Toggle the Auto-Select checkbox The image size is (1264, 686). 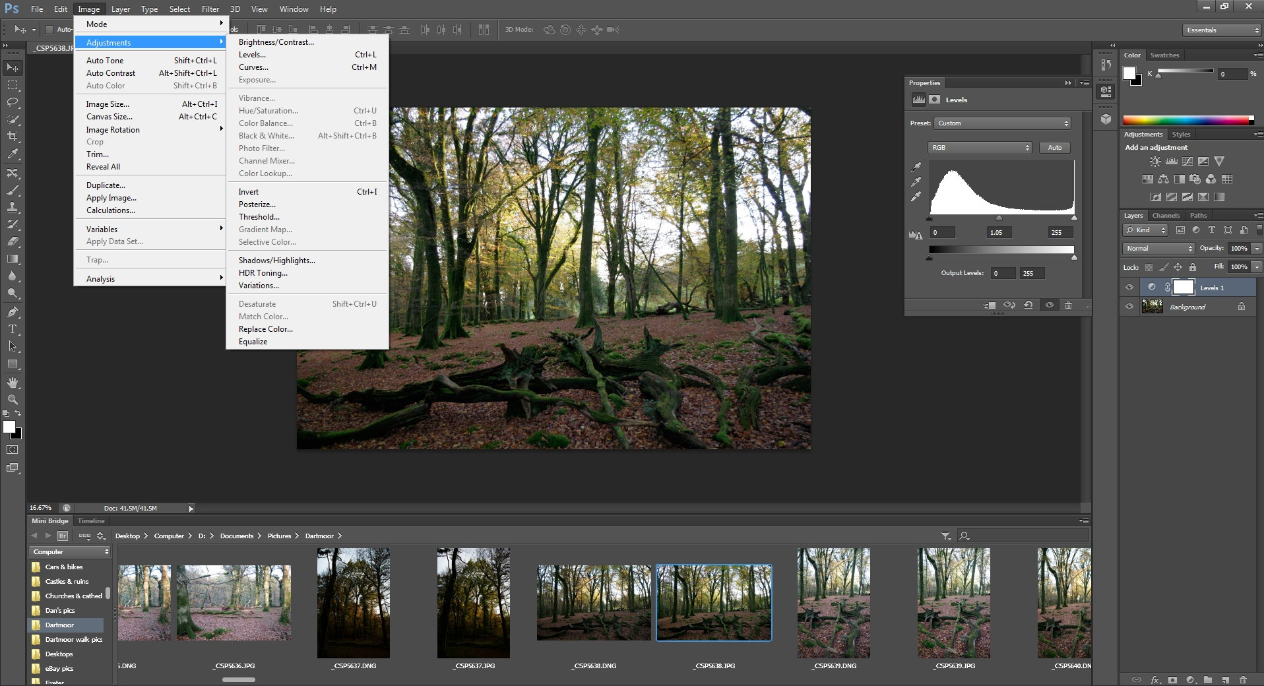pos(49,30)
